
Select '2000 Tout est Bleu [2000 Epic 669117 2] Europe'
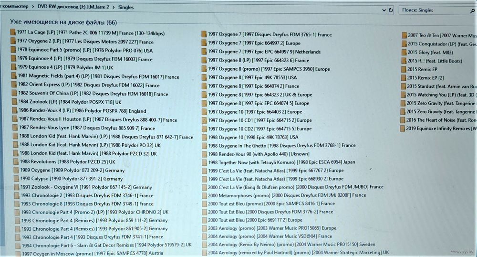255,220
